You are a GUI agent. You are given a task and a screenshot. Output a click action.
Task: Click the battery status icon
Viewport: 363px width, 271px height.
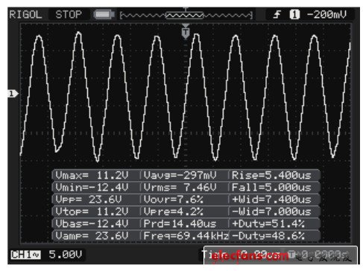[104, 15]
